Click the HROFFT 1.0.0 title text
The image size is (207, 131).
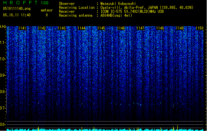[26, 3]
